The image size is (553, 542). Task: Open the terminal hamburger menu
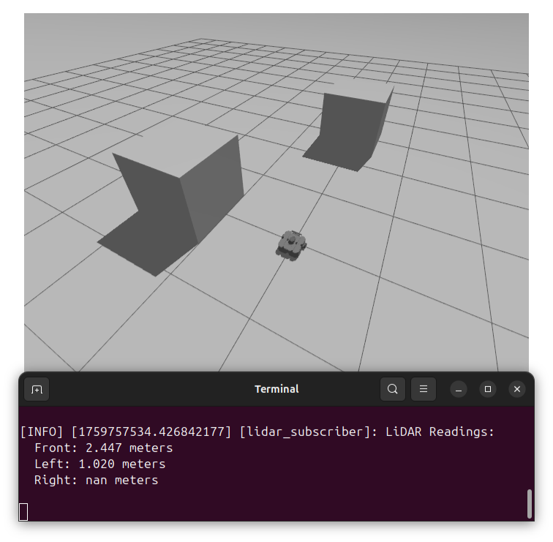tap(423, 389)
